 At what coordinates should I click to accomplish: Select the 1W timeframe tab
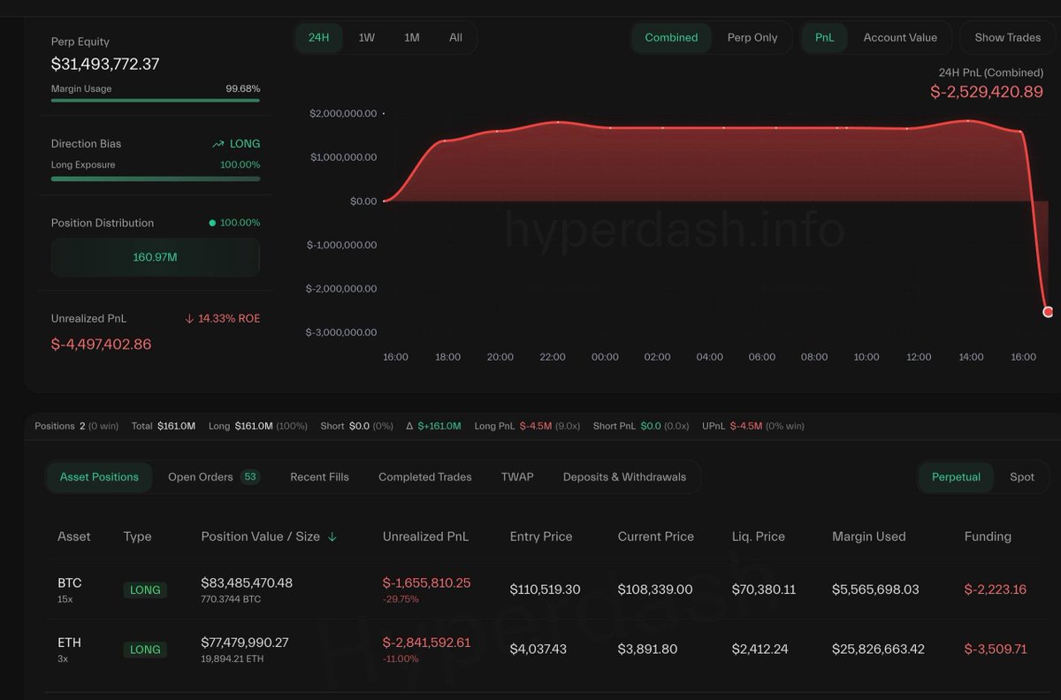click(x=366, y=37)
